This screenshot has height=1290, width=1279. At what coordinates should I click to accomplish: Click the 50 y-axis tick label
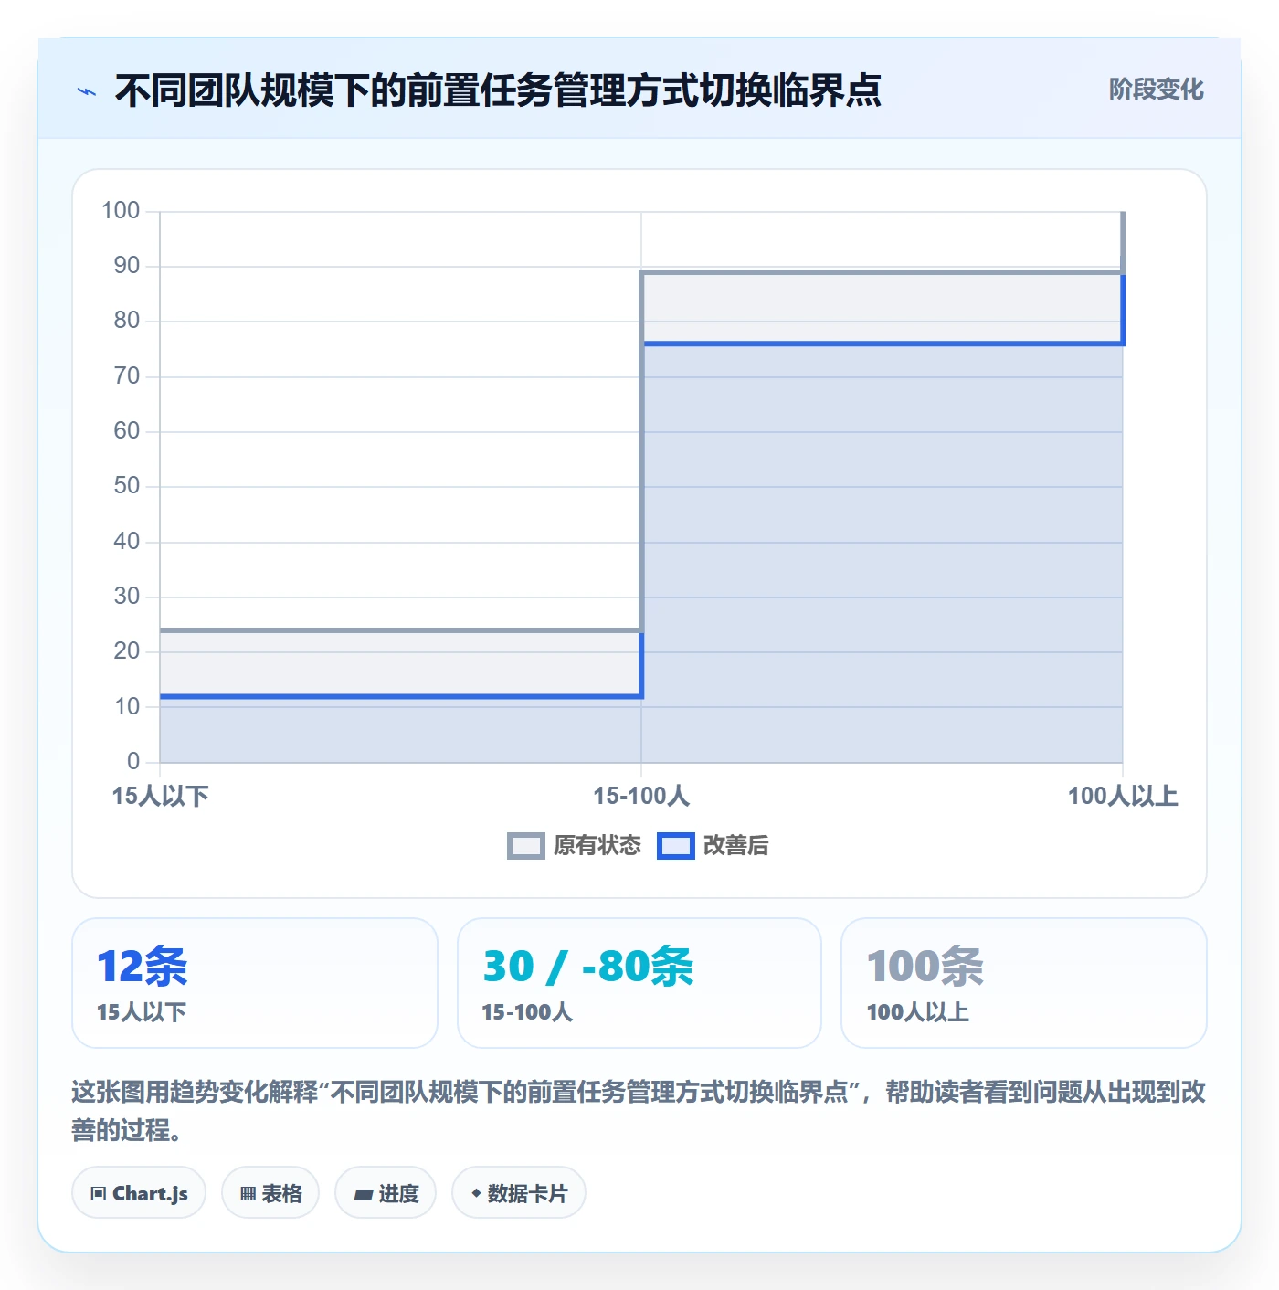127,486
